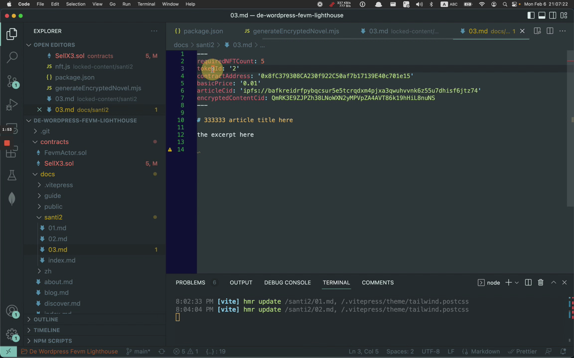The width and height of the screenshot is (574, 358).
Task: Open the Comments panel tab
Action: pos(377,282)
